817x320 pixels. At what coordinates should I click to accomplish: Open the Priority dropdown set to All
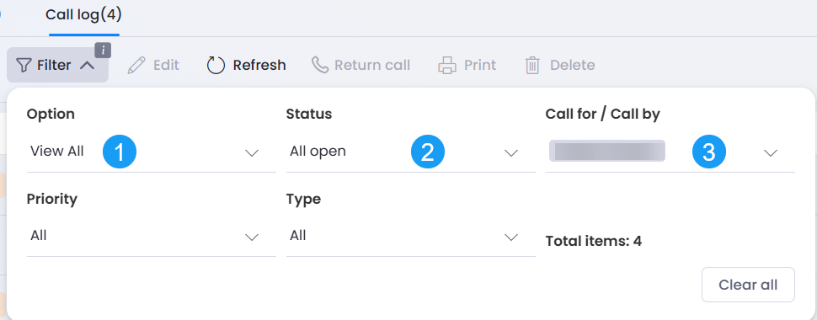[151, 237]
